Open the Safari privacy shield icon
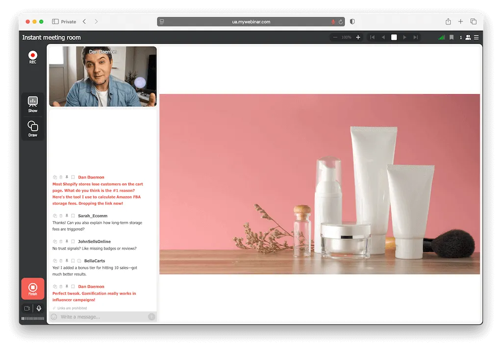This screenshot has height=350, width=502. [352, 22]
